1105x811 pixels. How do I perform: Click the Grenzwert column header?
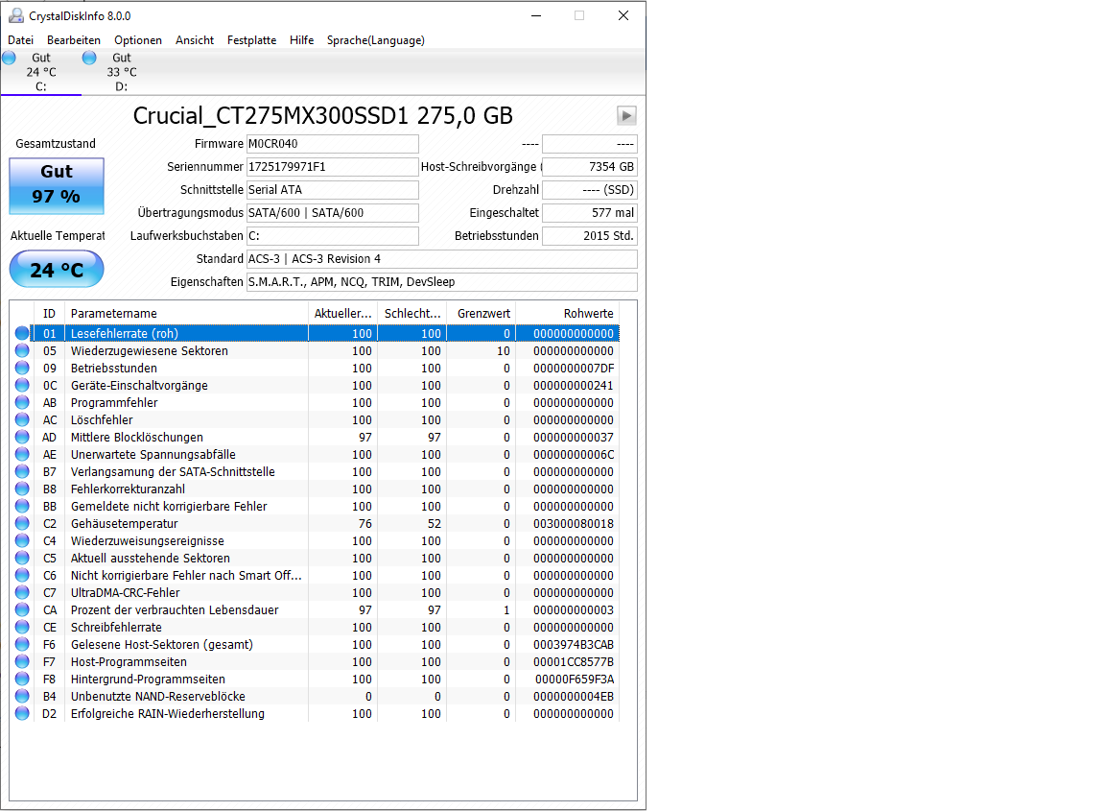coord(482,313)
